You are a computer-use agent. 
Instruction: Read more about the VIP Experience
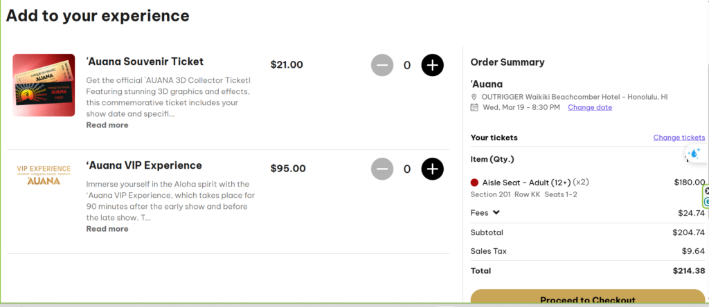click(107, 229)
